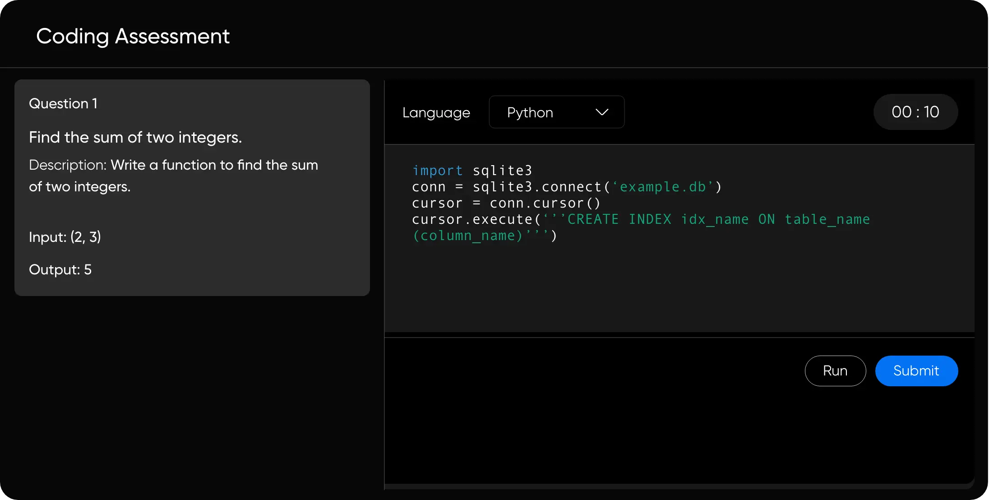Click the 'Output: 5' line
Viewport: 989px width, 500px height.
(x=60, y=269)
